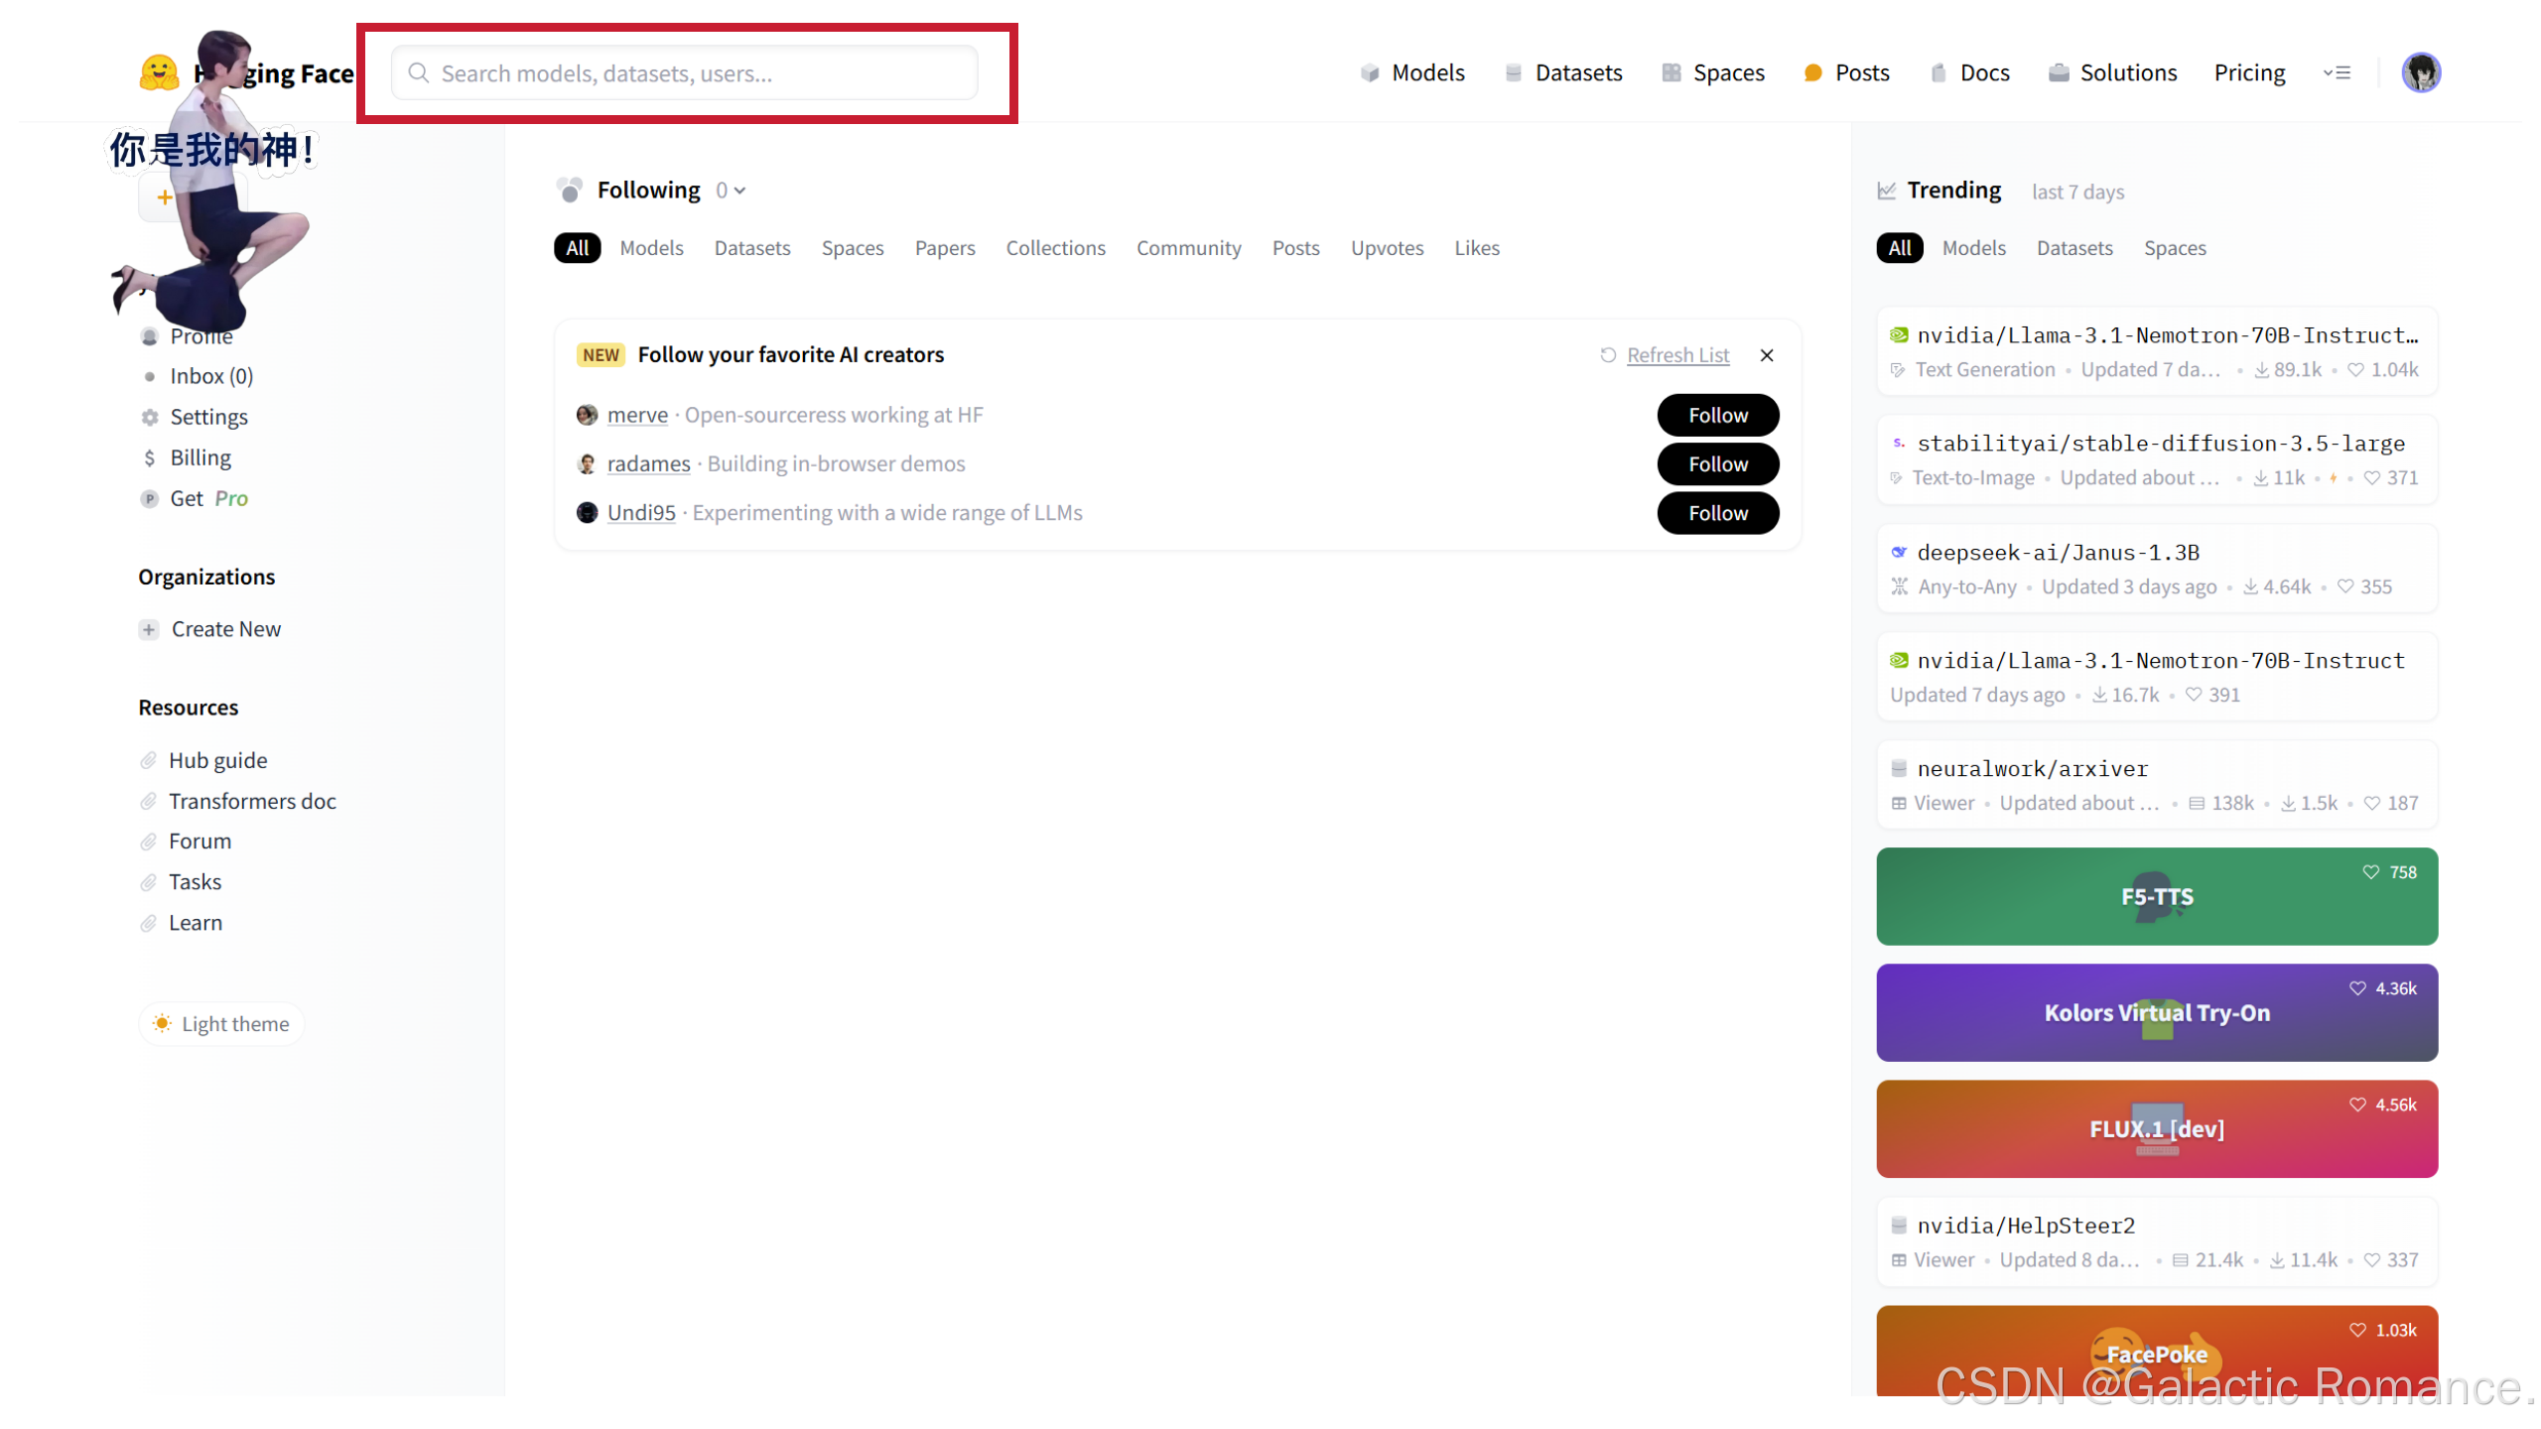Dismiss the Follow your favorite creators card
Image resolution: width=2541 pixels, height=1429 pixels.
pyautogui.click(x=1767, y=355)
